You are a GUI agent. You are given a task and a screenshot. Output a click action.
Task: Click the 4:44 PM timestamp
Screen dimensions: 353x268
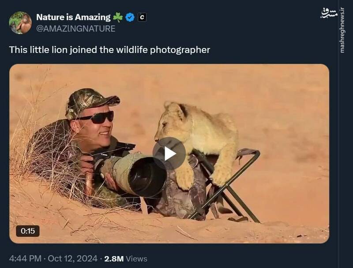tap(25, 259)
